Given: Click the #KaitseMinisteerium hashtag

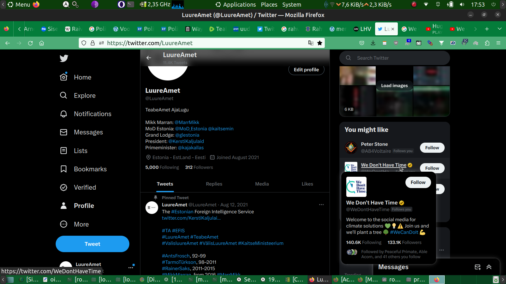Looking at the screenshot, I should click(x=261, y=243).
